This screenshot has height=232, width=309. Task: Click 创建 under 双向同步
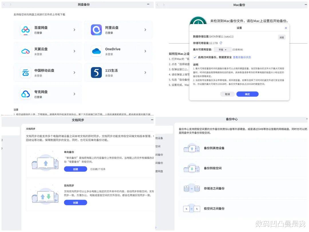coord(76,203)
